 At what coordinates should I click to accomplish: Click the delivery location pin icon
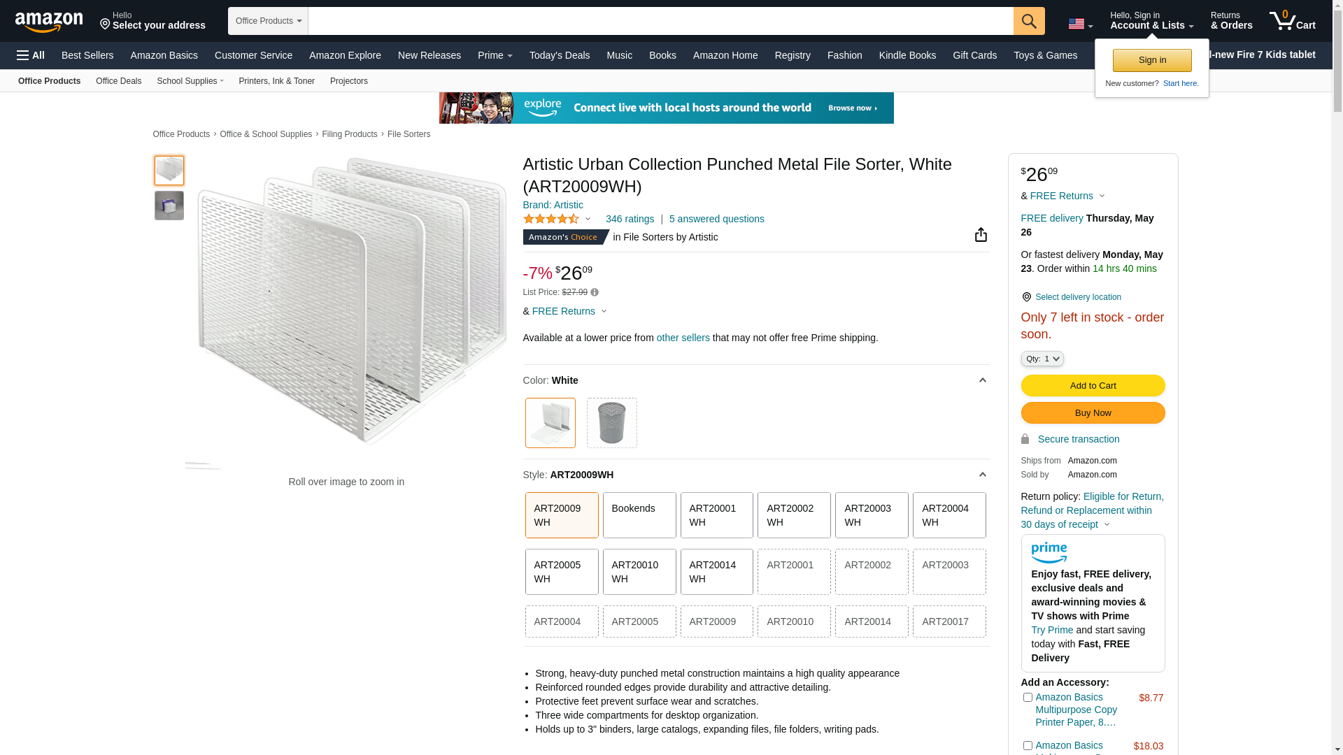click(x=1026, y=297)
